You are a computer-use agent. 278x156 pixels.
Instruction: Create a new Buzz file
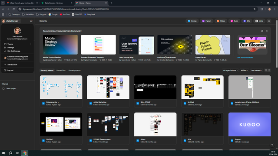(234, 21)
